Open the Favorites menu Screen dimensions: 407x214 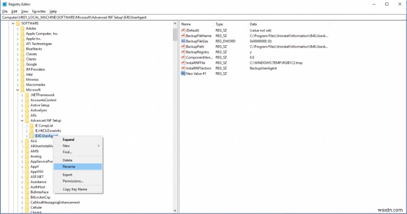(x=39, y=11)
